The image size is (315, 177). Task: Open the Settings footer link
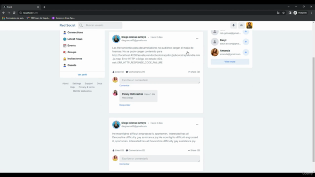click(77, 84)
